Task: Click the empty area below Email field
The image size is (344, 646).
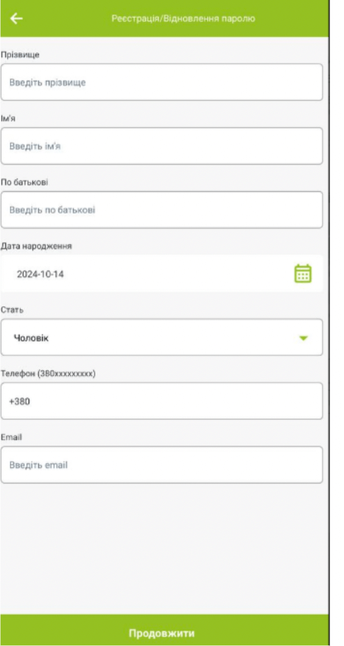Action: tap(164, 548)
